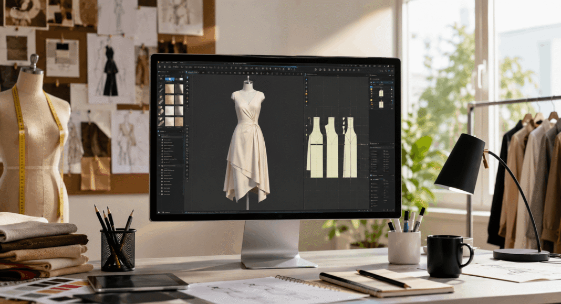Select the blue top tool in 3D window toolbar
Image resolution: width=561 pixels, height=304 pixels.
(x=187, y=78)
